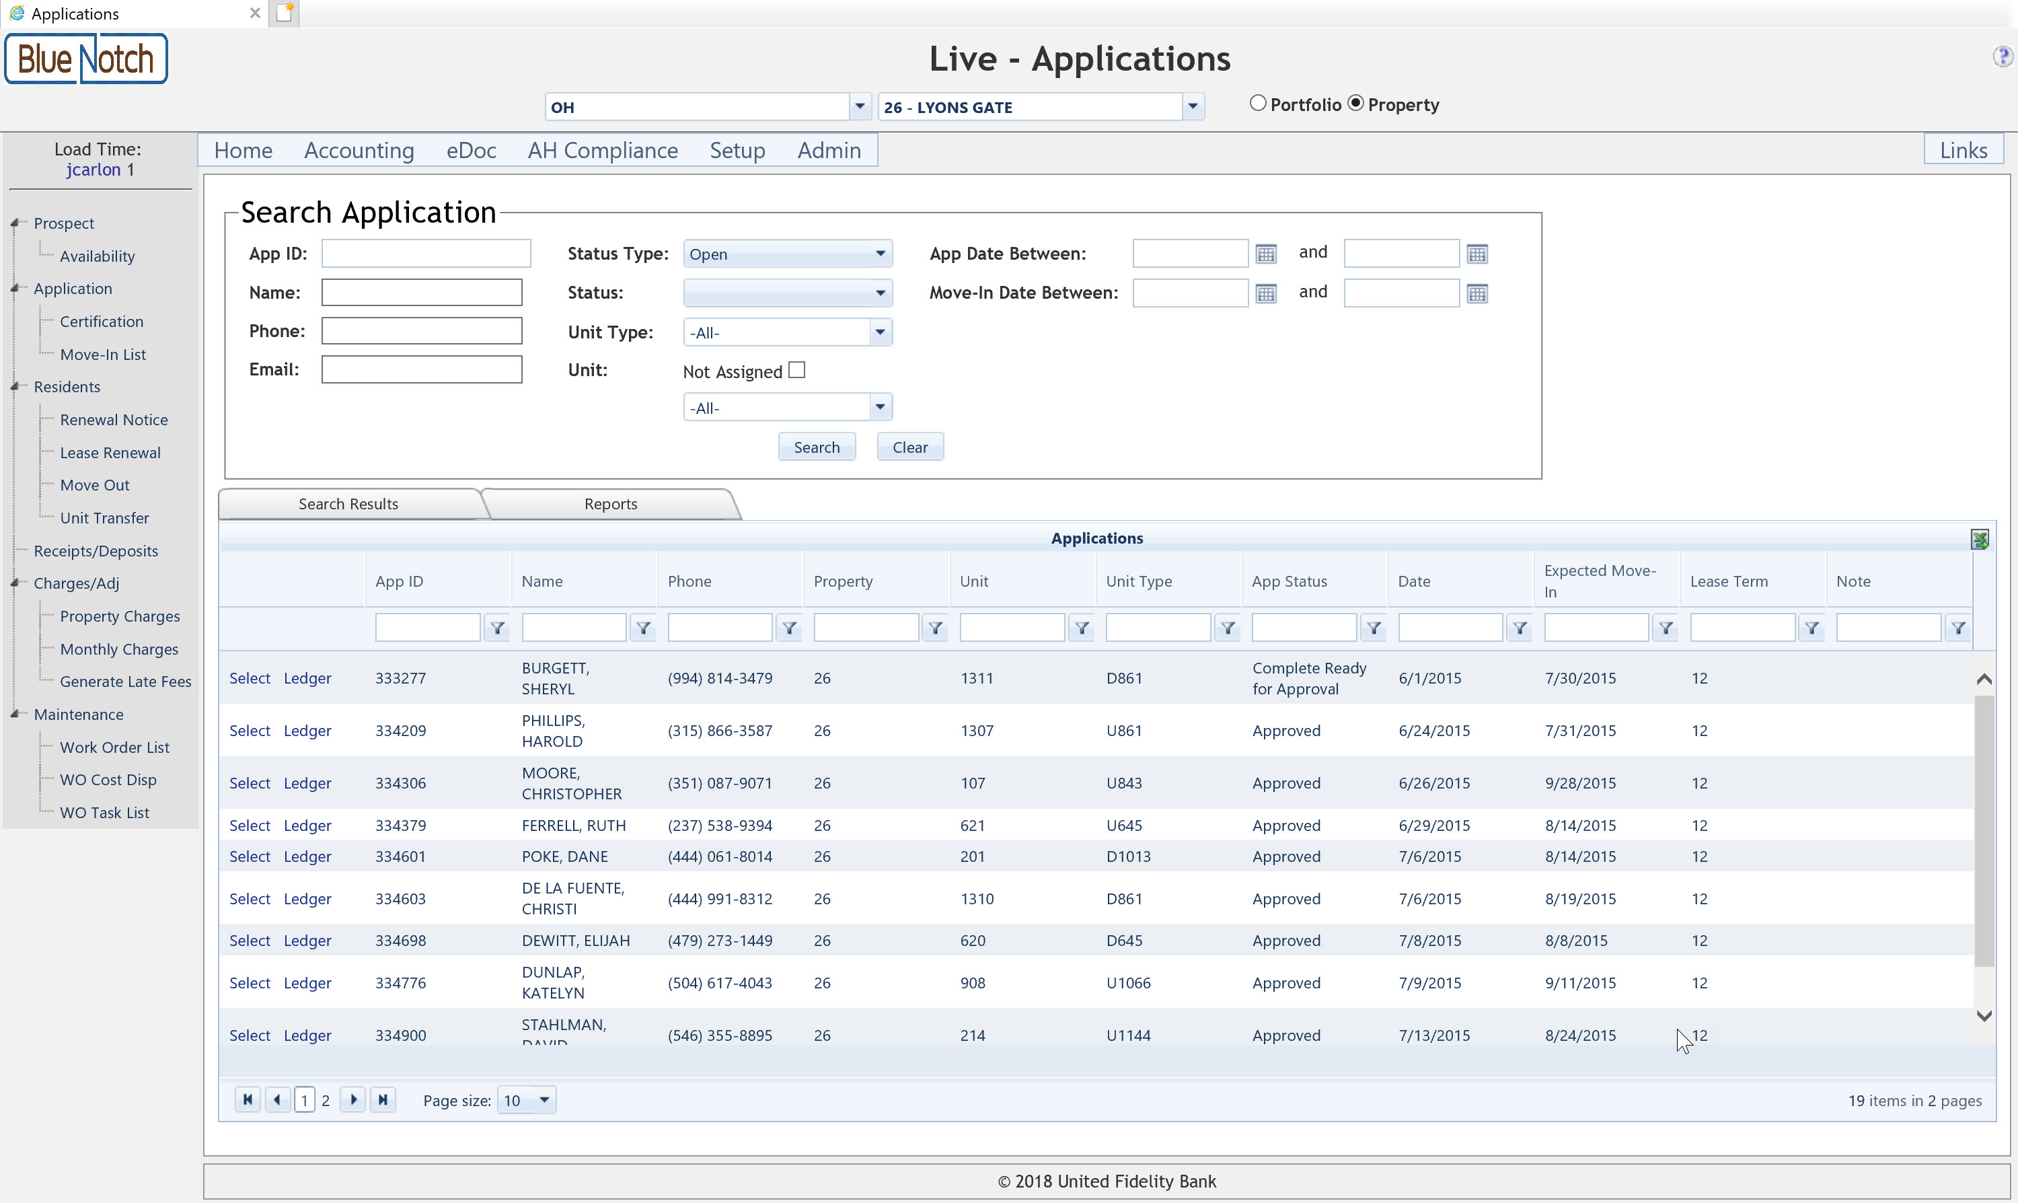Open the Status Type dropdown
The height and width of the screenshot is (1203, 2018).
pos(880,254)
